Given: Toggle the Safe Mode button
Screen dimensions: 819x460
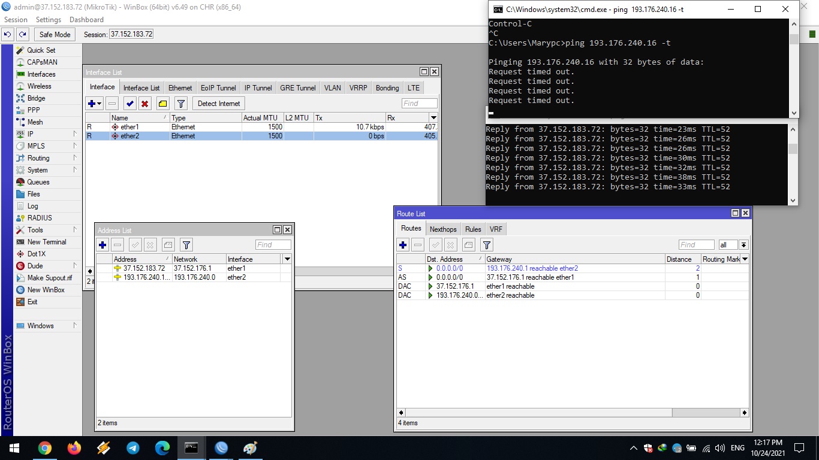Looking at the screenshot, I should [55, 35].
